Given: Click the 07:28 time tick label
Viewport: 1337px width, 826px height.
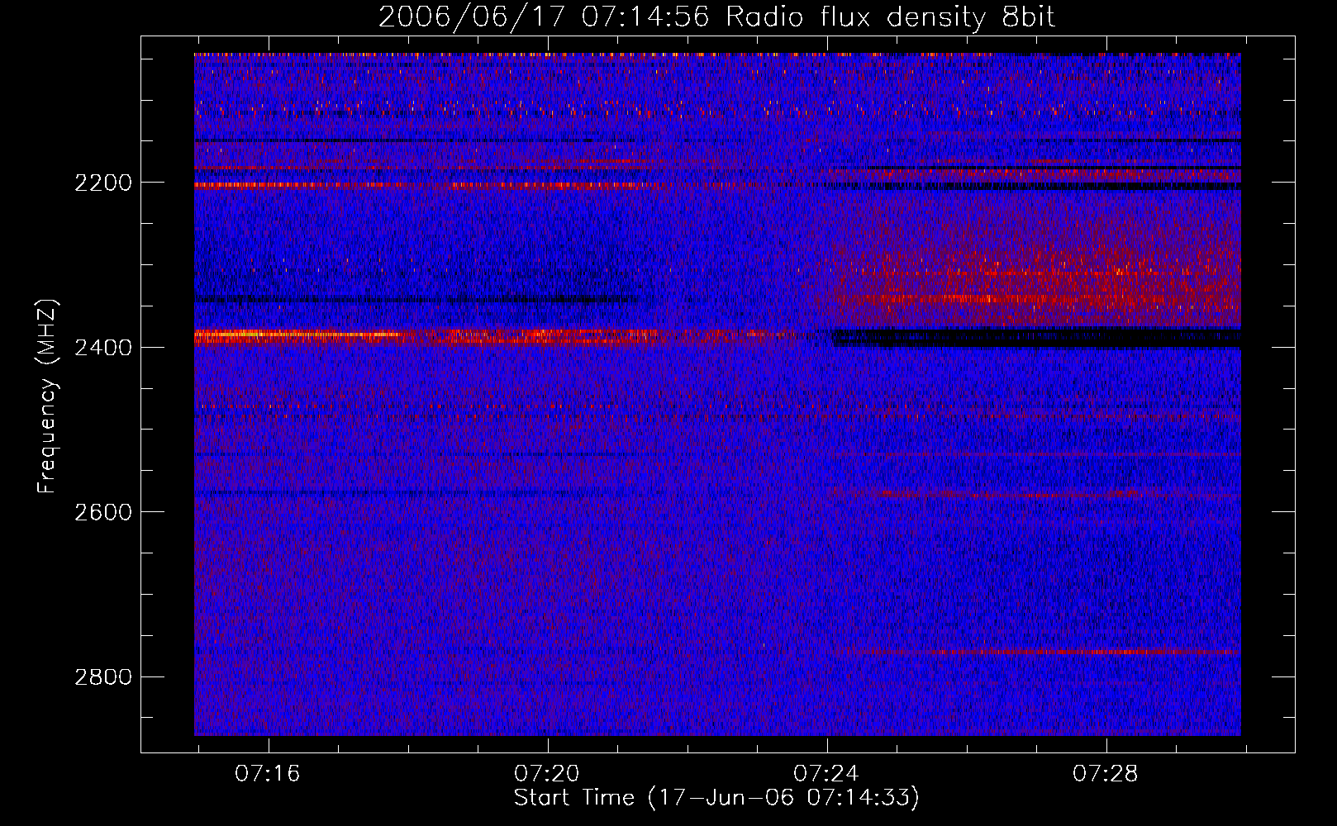Looking at the screenshot, I should click(x=1106, y=774).
